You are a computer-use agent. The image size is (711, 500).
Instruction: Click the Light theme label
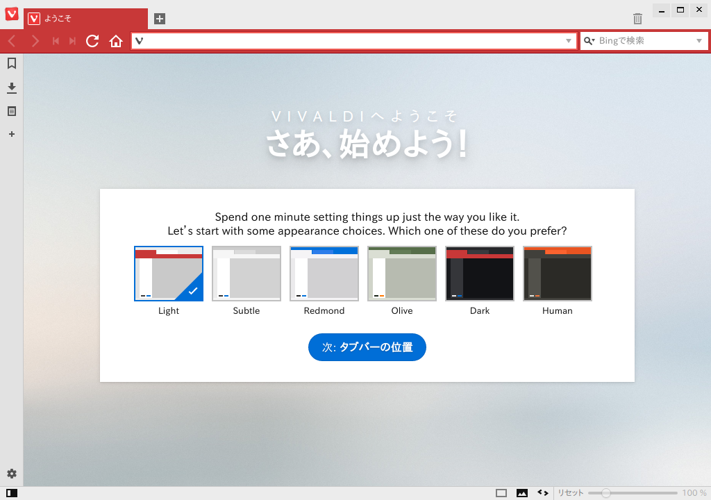coord(169,311)
